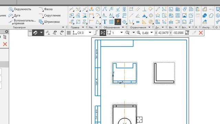The height and width of the screenshot is (124, 220).
Task: Select the L-shaped side view in drawing
Action: coord(164,73)
